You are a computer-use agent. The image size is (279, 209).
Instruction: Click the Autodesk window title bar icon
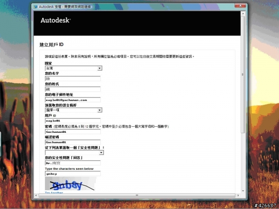pyautogui.click(x=35, y=7)
